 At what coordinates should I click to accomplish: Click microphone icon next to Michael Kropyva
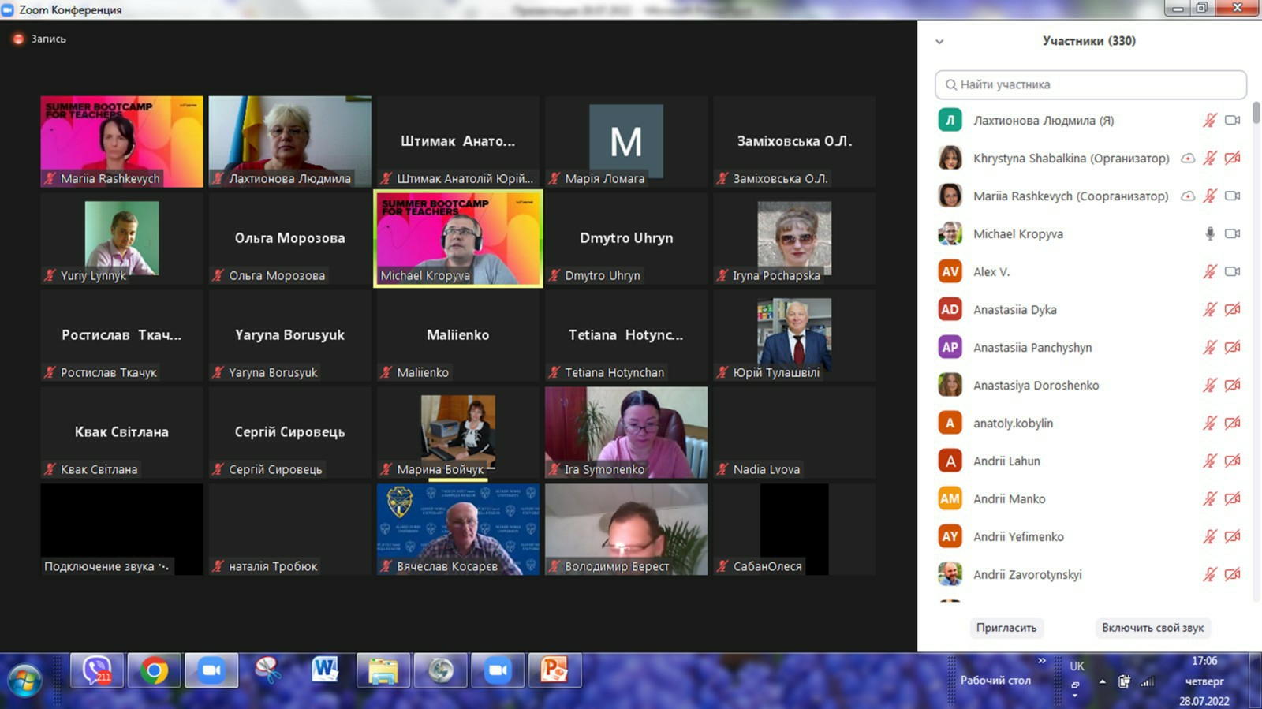coord(1209,233)
